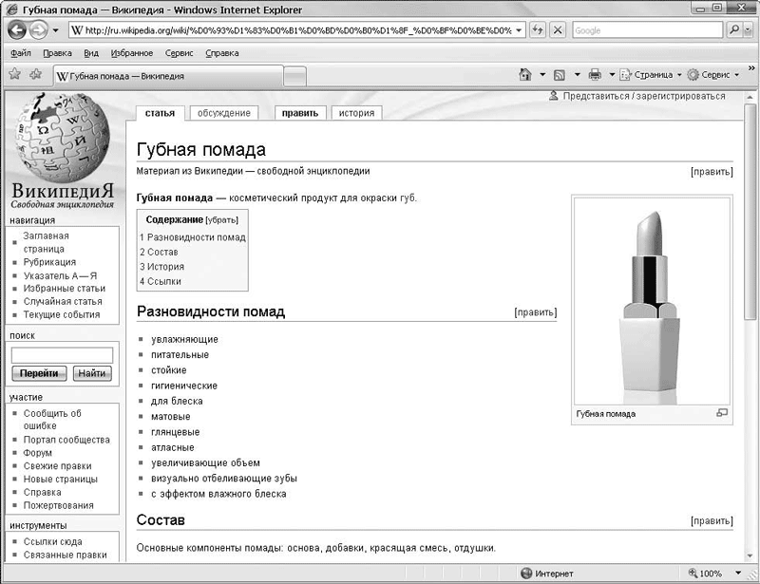Click the Refresh page icon

point(538,30)
